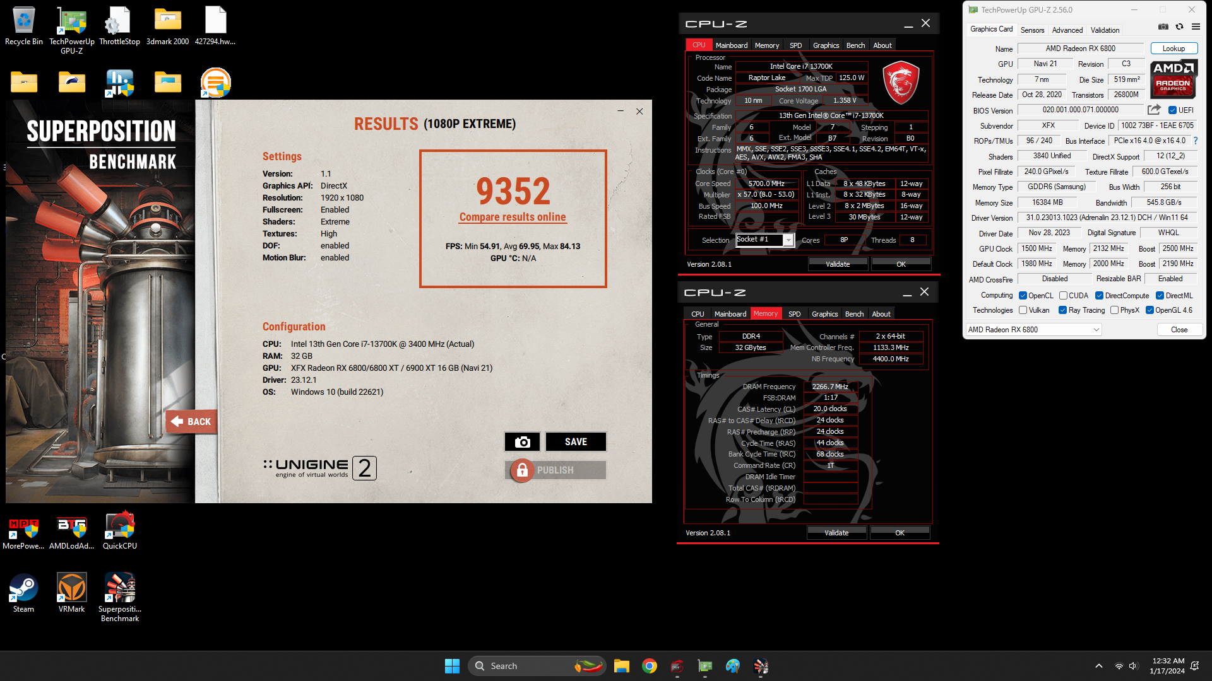Open the orange chat-bubble desktop shortcut
The image size is (1212, 681).
click(215, 83)
